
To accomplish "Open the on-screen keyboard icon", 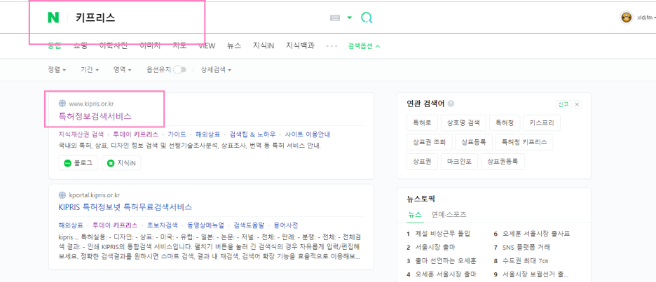I will click(x=335, y=17).
